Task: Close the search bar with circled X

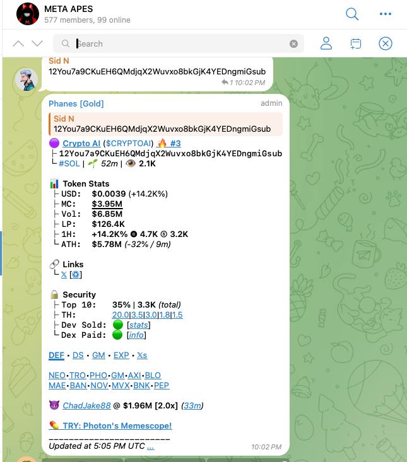Action: pos(385,43)
